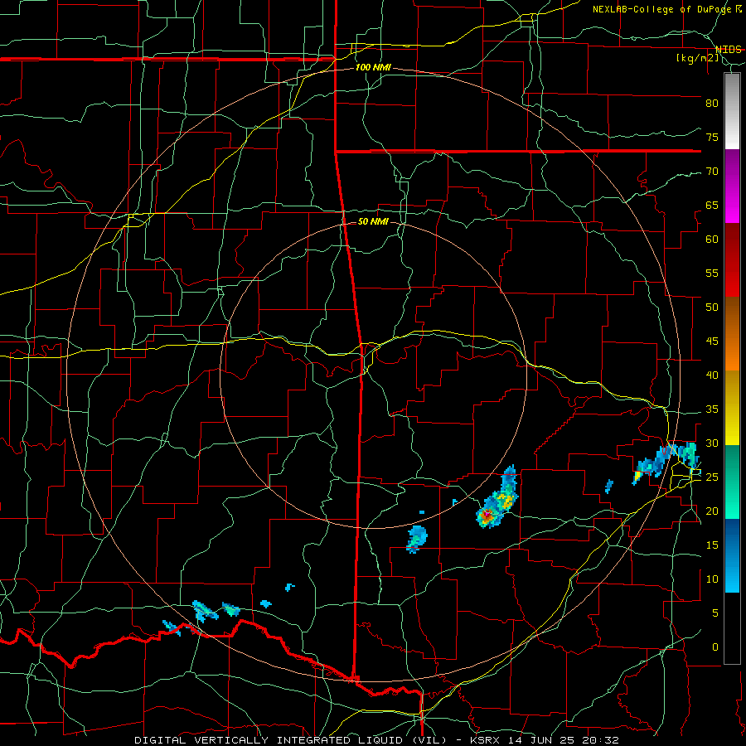
Task: Click the scale value 35
Action: (x=712, y=409)
